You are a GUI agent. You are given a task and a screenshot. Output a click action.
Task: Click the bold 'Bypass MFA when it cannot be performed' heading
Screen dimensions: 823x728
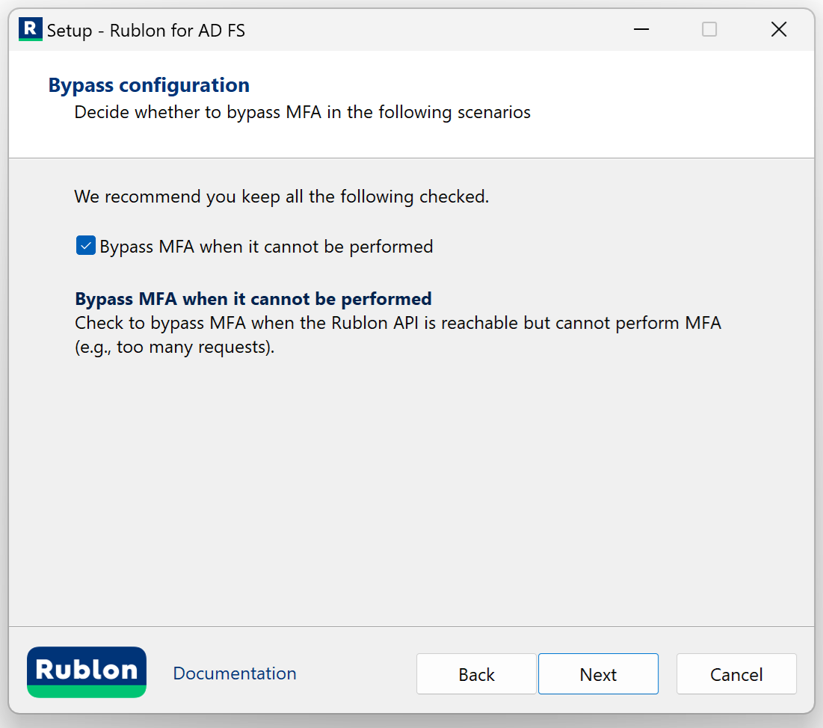coord(253,299)
